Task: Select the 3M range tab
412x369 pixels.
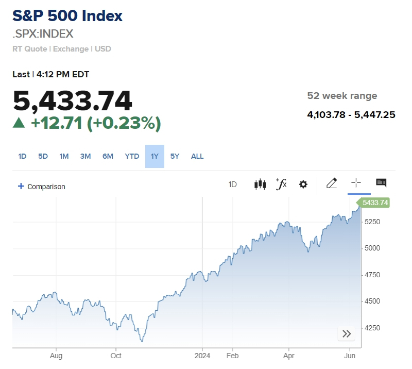Action: point(85,156)
